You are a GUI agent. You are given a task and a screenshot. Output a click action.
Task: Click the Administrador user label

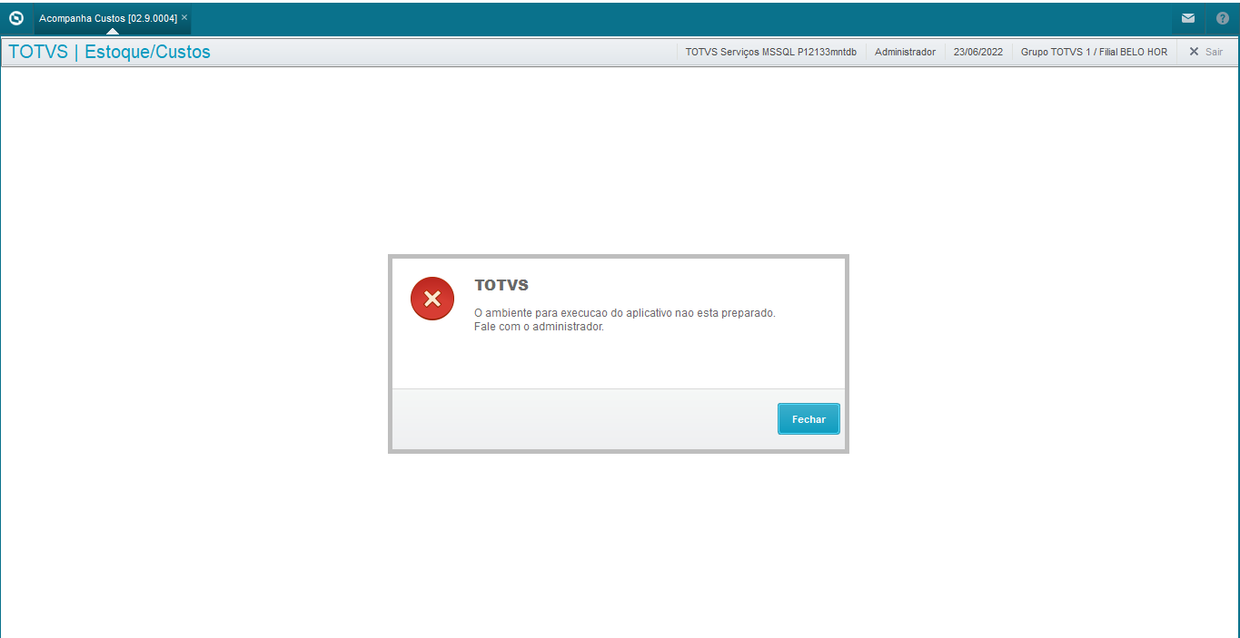[x=905, y=52]
